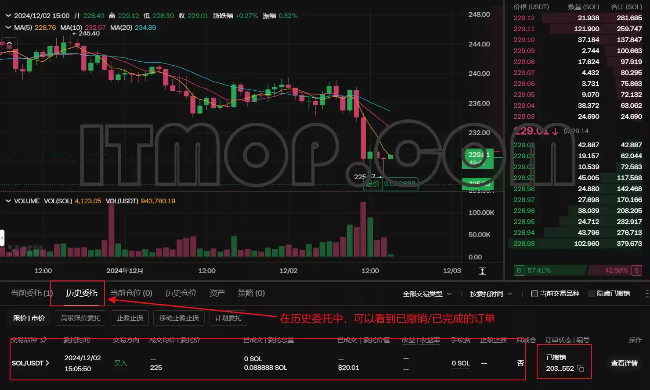Open the 全部交易类型 dropdown
Screen dimensions: 650x390
pos(427,294)
